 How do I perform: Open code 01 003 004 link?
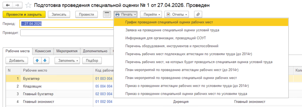pyautogui.click(x=104, y=78)
